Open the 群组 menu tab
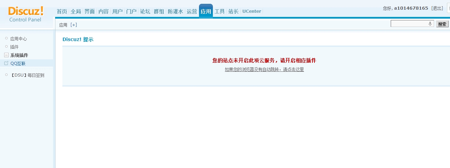This screenshot has width=450, height=168. (159, 11)
